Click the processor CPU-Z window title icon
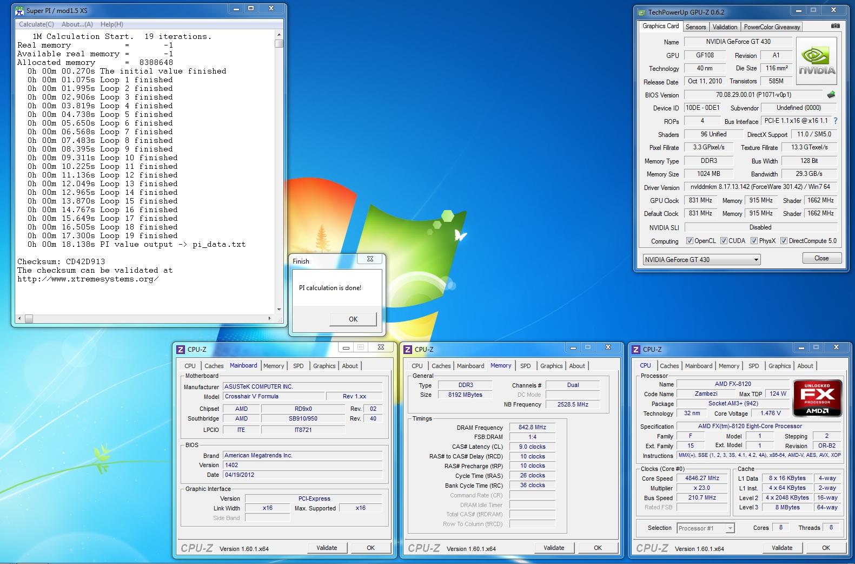 (x=637, y=350)
